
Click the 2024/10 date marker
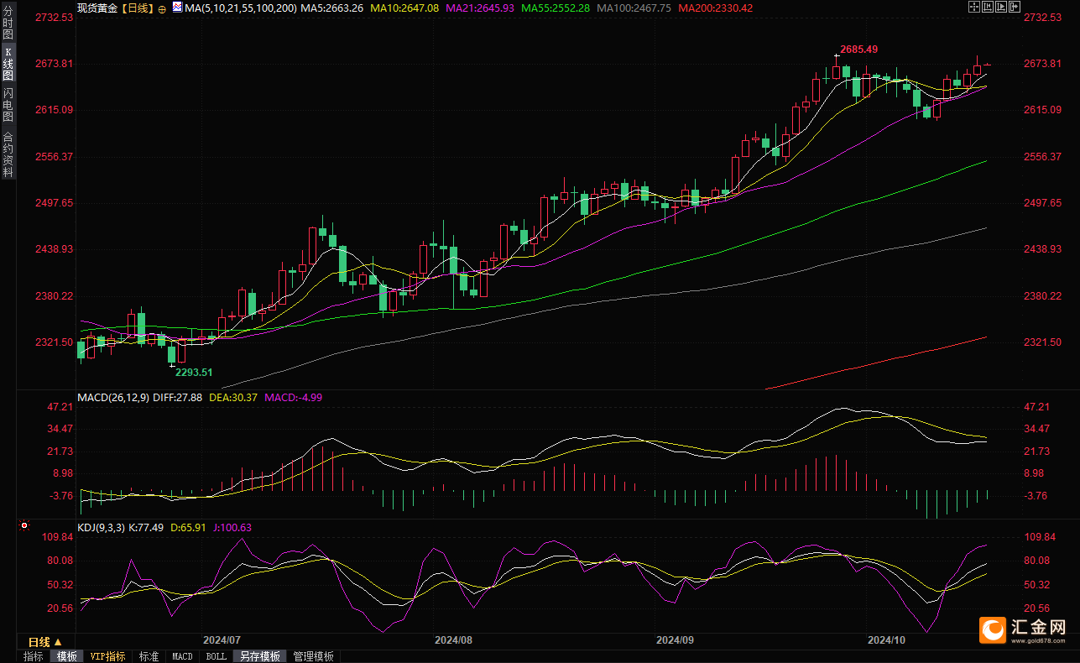(x=886, y=640)
